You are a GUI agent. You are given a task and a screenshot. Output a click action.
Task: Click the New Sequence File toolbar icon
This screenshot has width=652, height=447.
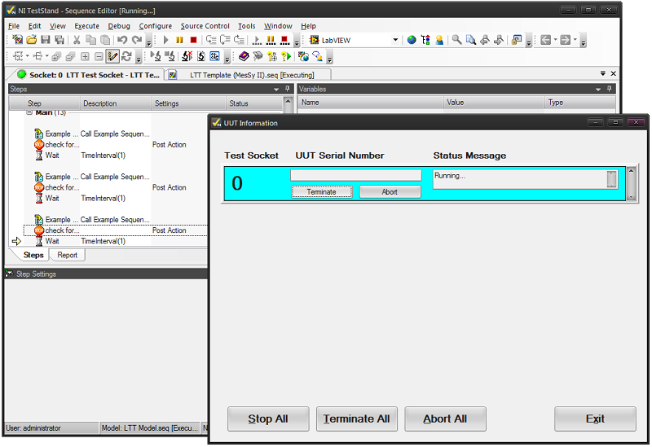point(17,40)
